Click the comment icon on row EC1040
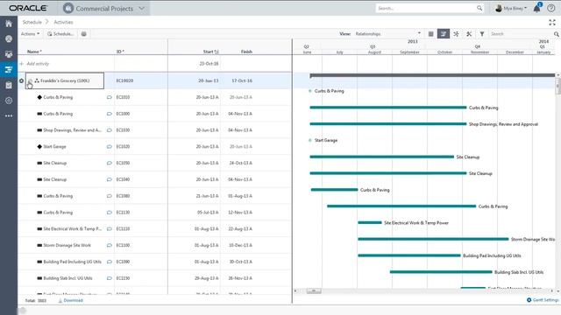Screen dimensions: 561x315 pos(109,179)
